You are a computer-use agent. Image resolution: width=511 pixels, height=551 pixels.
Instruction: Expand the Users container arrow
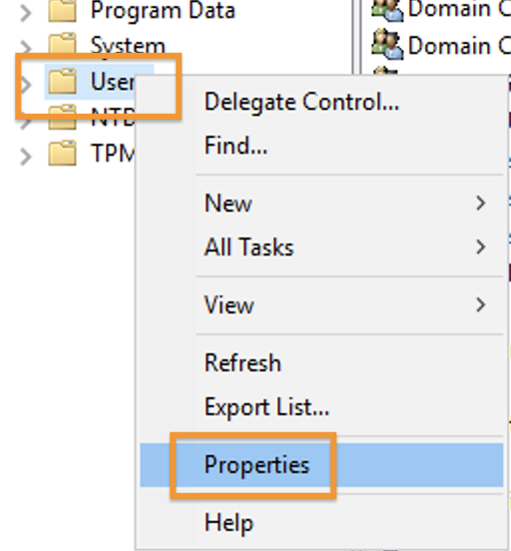point(26,84)
